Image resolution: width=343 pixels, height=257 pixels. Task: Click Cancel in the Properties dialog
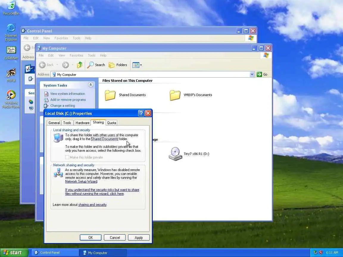tap(115, 238)
